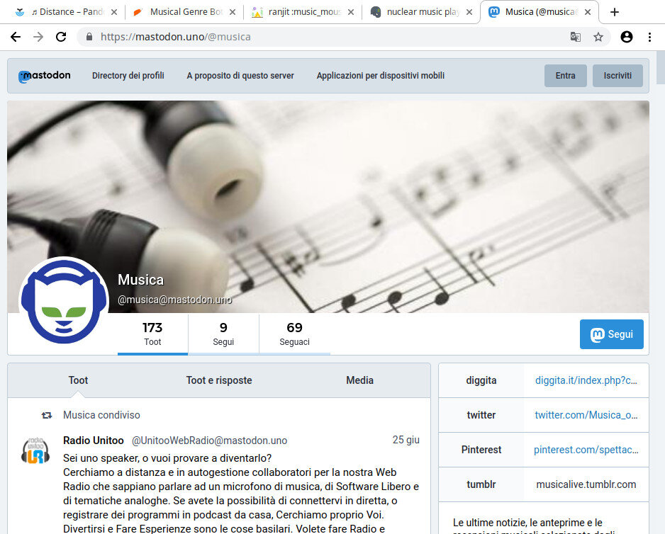
Task: Open the Chrome profile icon
Action: pyautogui.click(x=627, y=37)
